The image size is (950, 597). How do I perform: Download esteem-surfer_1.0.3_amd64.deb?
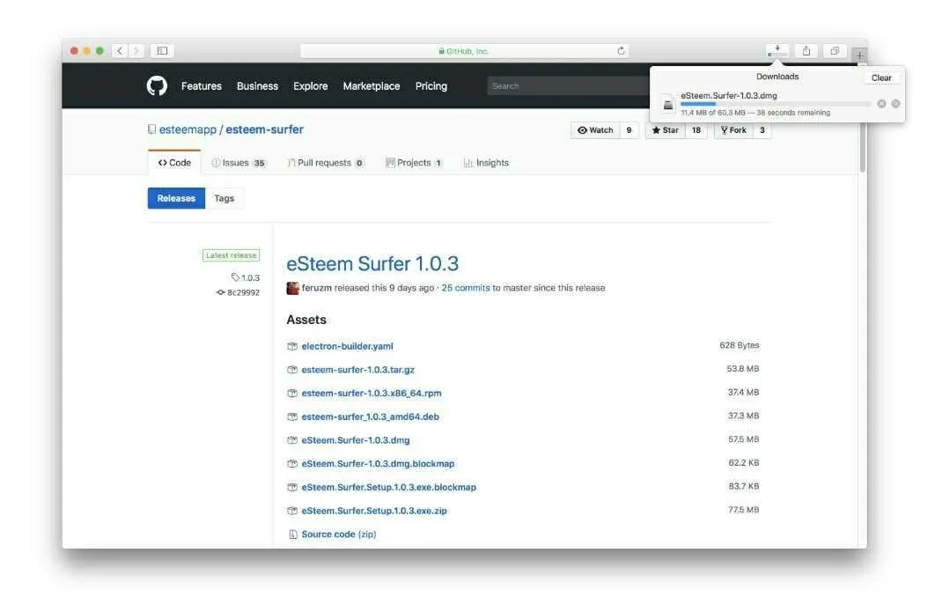(x=370, y=417)
